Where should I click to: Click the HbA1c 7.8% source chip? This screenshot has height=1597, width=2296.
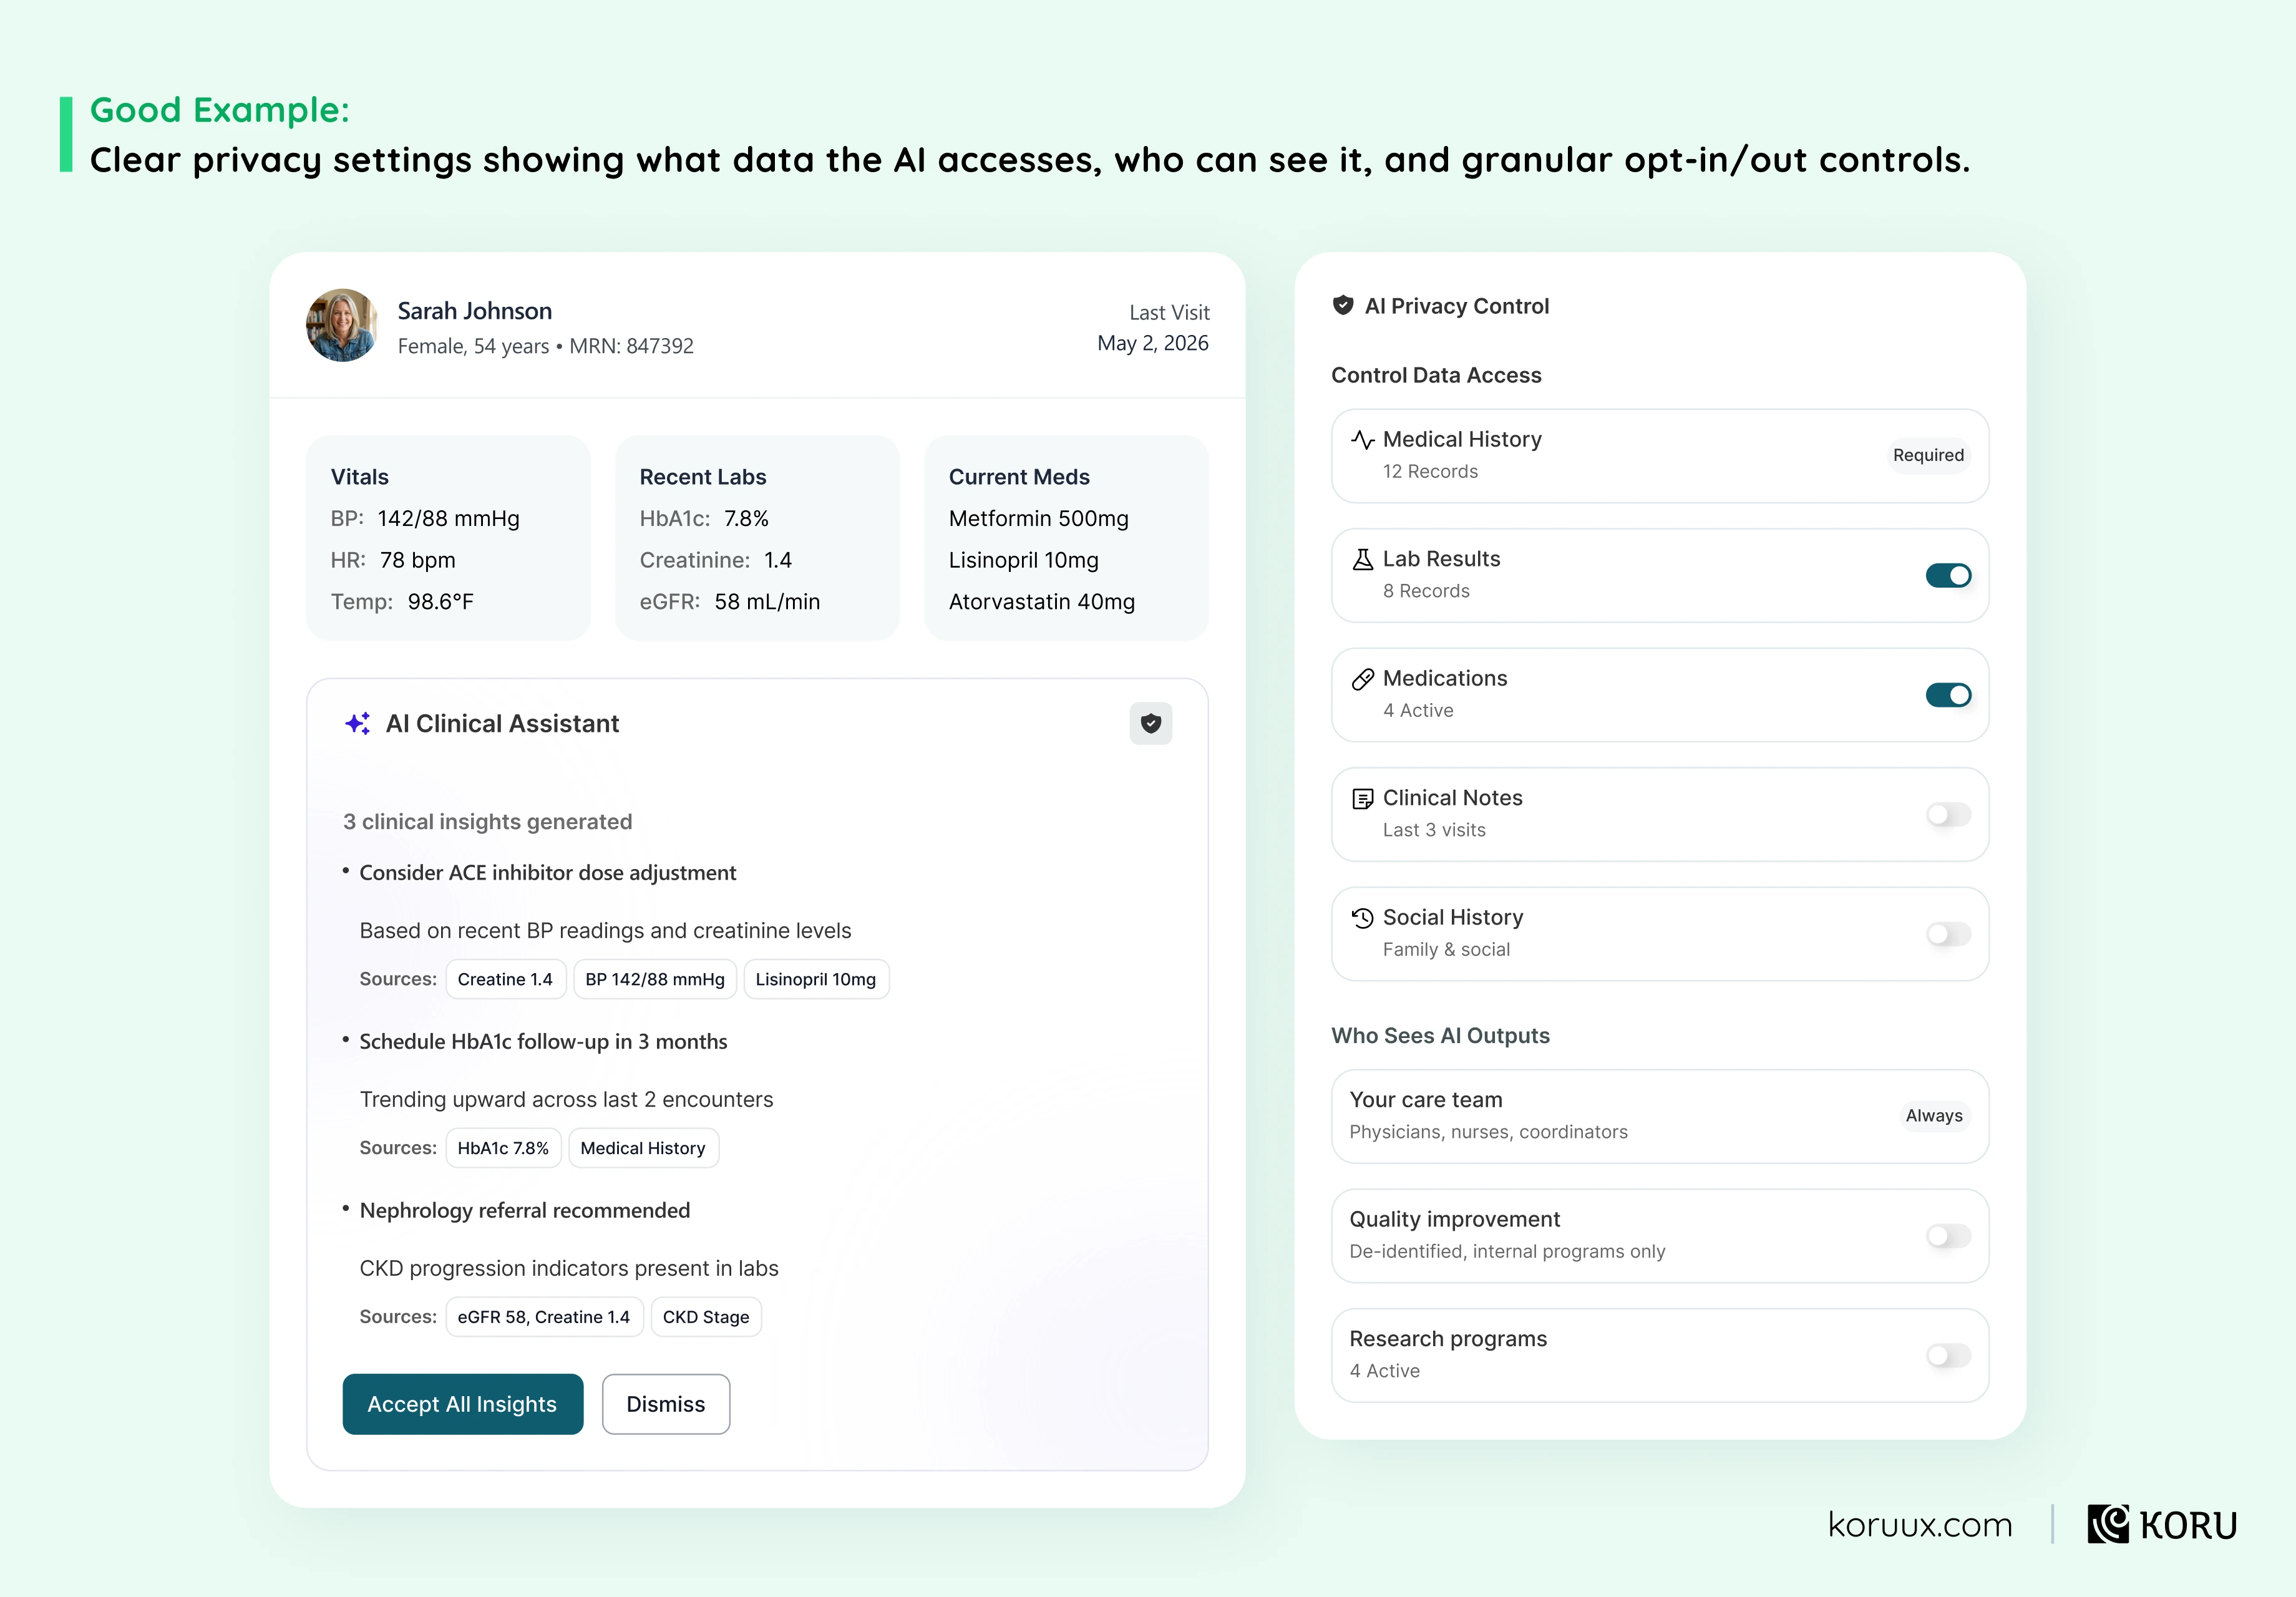click(503, 1148)
